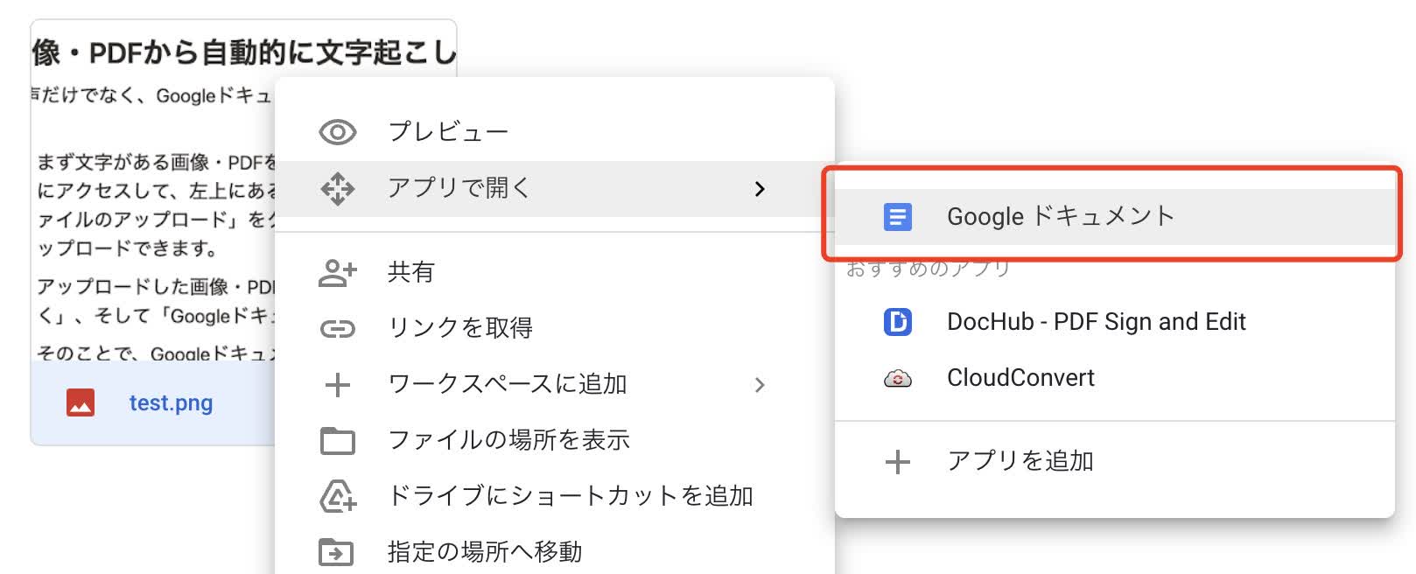Click the Drive shortcut icon
The image size is (1416, 574).
pyautogui.click(x=338, y=496)
